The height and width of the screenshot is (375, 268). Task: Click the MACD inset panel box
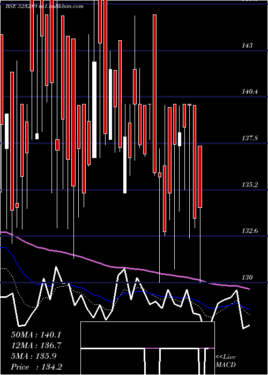pyautogui.click(x=147, y=348)
